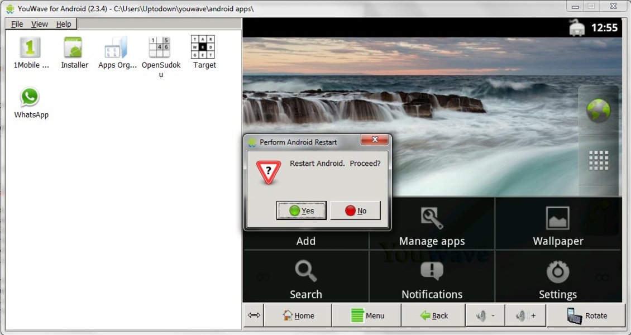Open the Target word game icon
The image size is (631, 335).
point(204,47)
